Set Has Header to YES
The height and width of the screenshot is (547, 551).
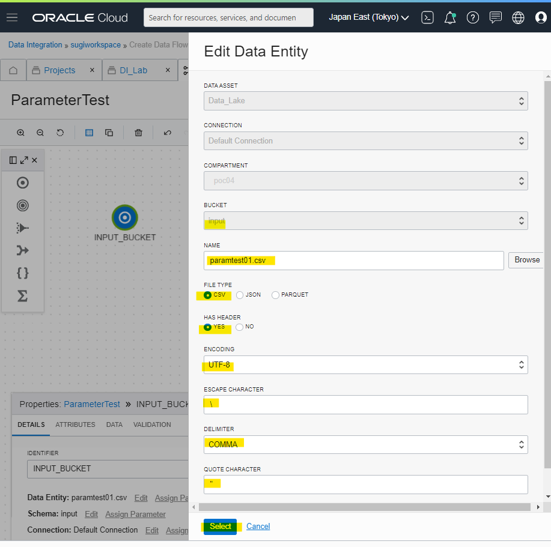(x=207, y=327)
